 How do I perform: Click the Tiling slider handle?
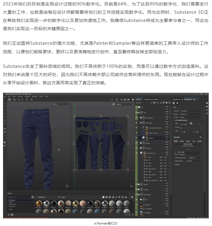click(x=186, y=124)
